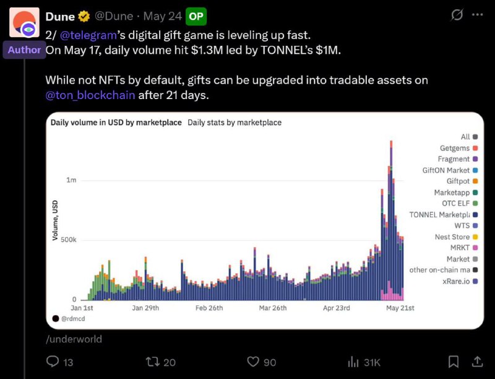Toggle MRKT series in chart legend

pos(463,248)
